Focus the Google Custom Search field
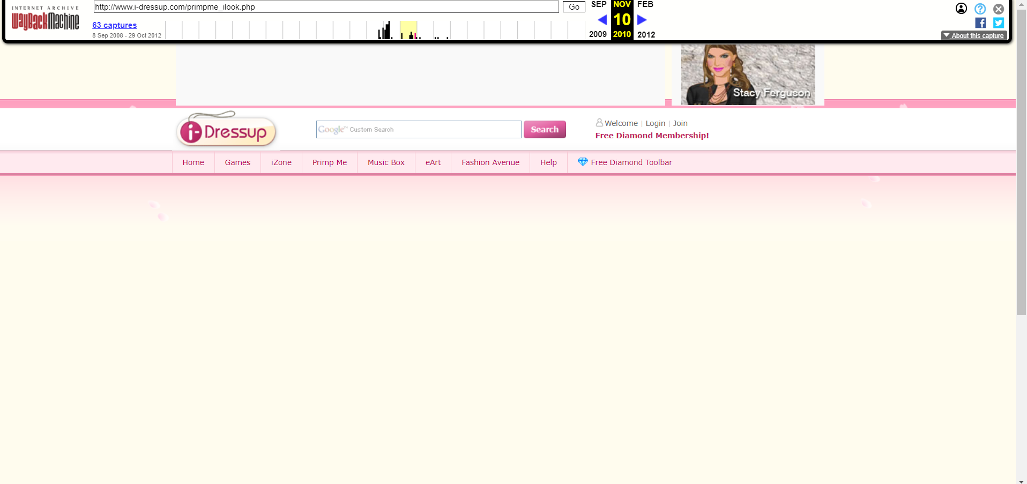This screenshot has height=484, width=1027. (x=419, y=129)
